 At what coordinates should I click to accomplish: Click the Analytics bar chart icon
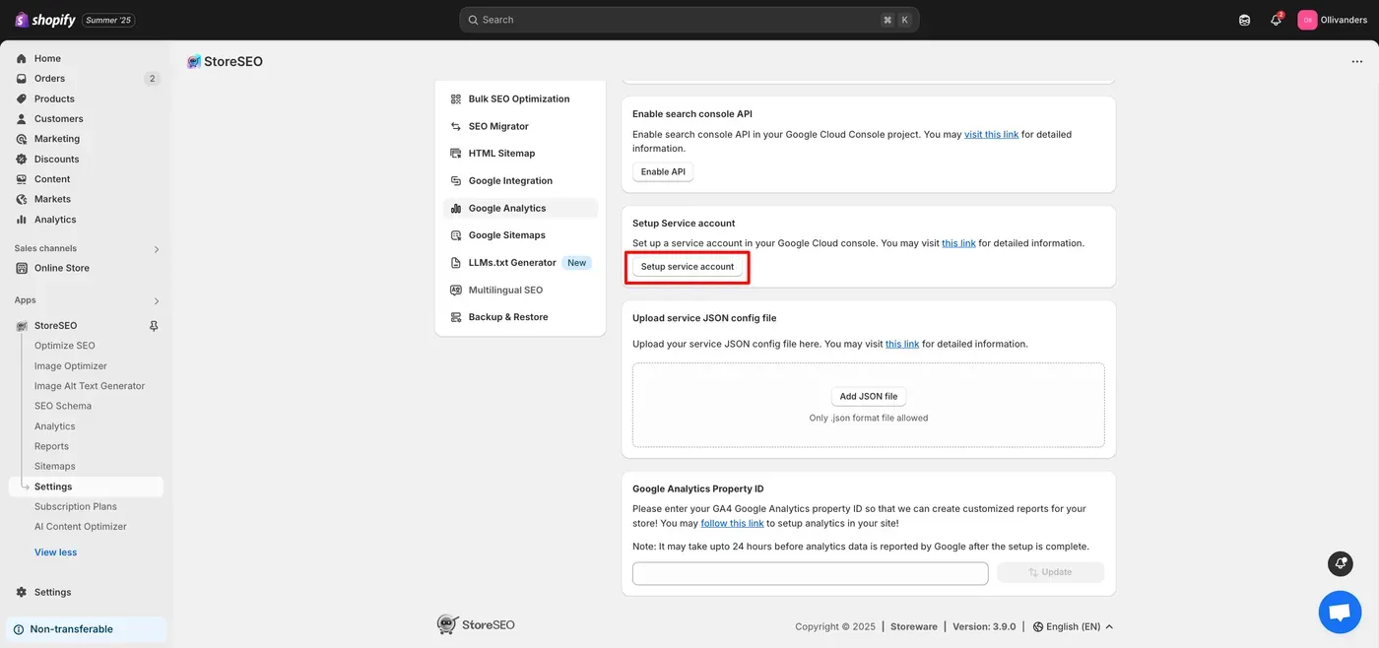(22, 220)
